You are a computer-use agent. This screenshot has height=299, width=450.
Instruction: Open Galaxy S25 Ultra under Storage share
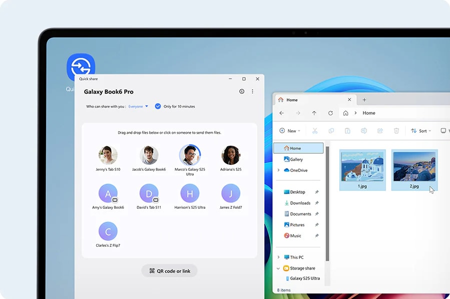pos(303,278)
